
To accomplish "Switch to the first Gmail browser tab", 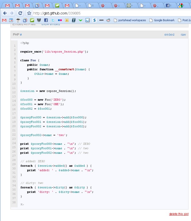I will pyautogui.click(x=8, y=5).
